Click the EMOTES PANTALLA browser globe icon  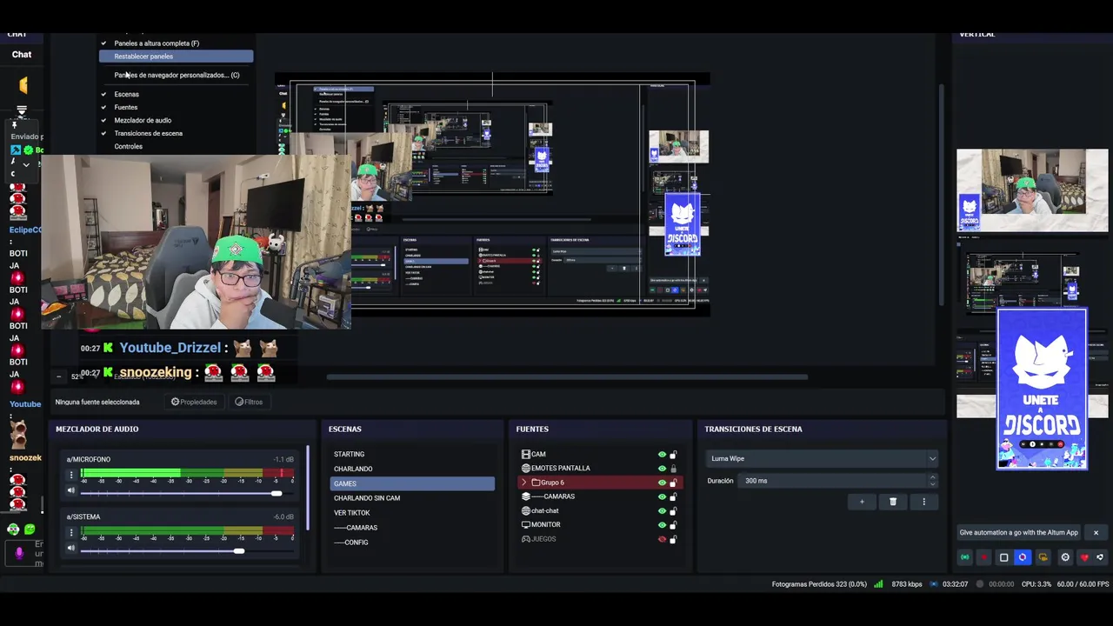coord(526,468)
